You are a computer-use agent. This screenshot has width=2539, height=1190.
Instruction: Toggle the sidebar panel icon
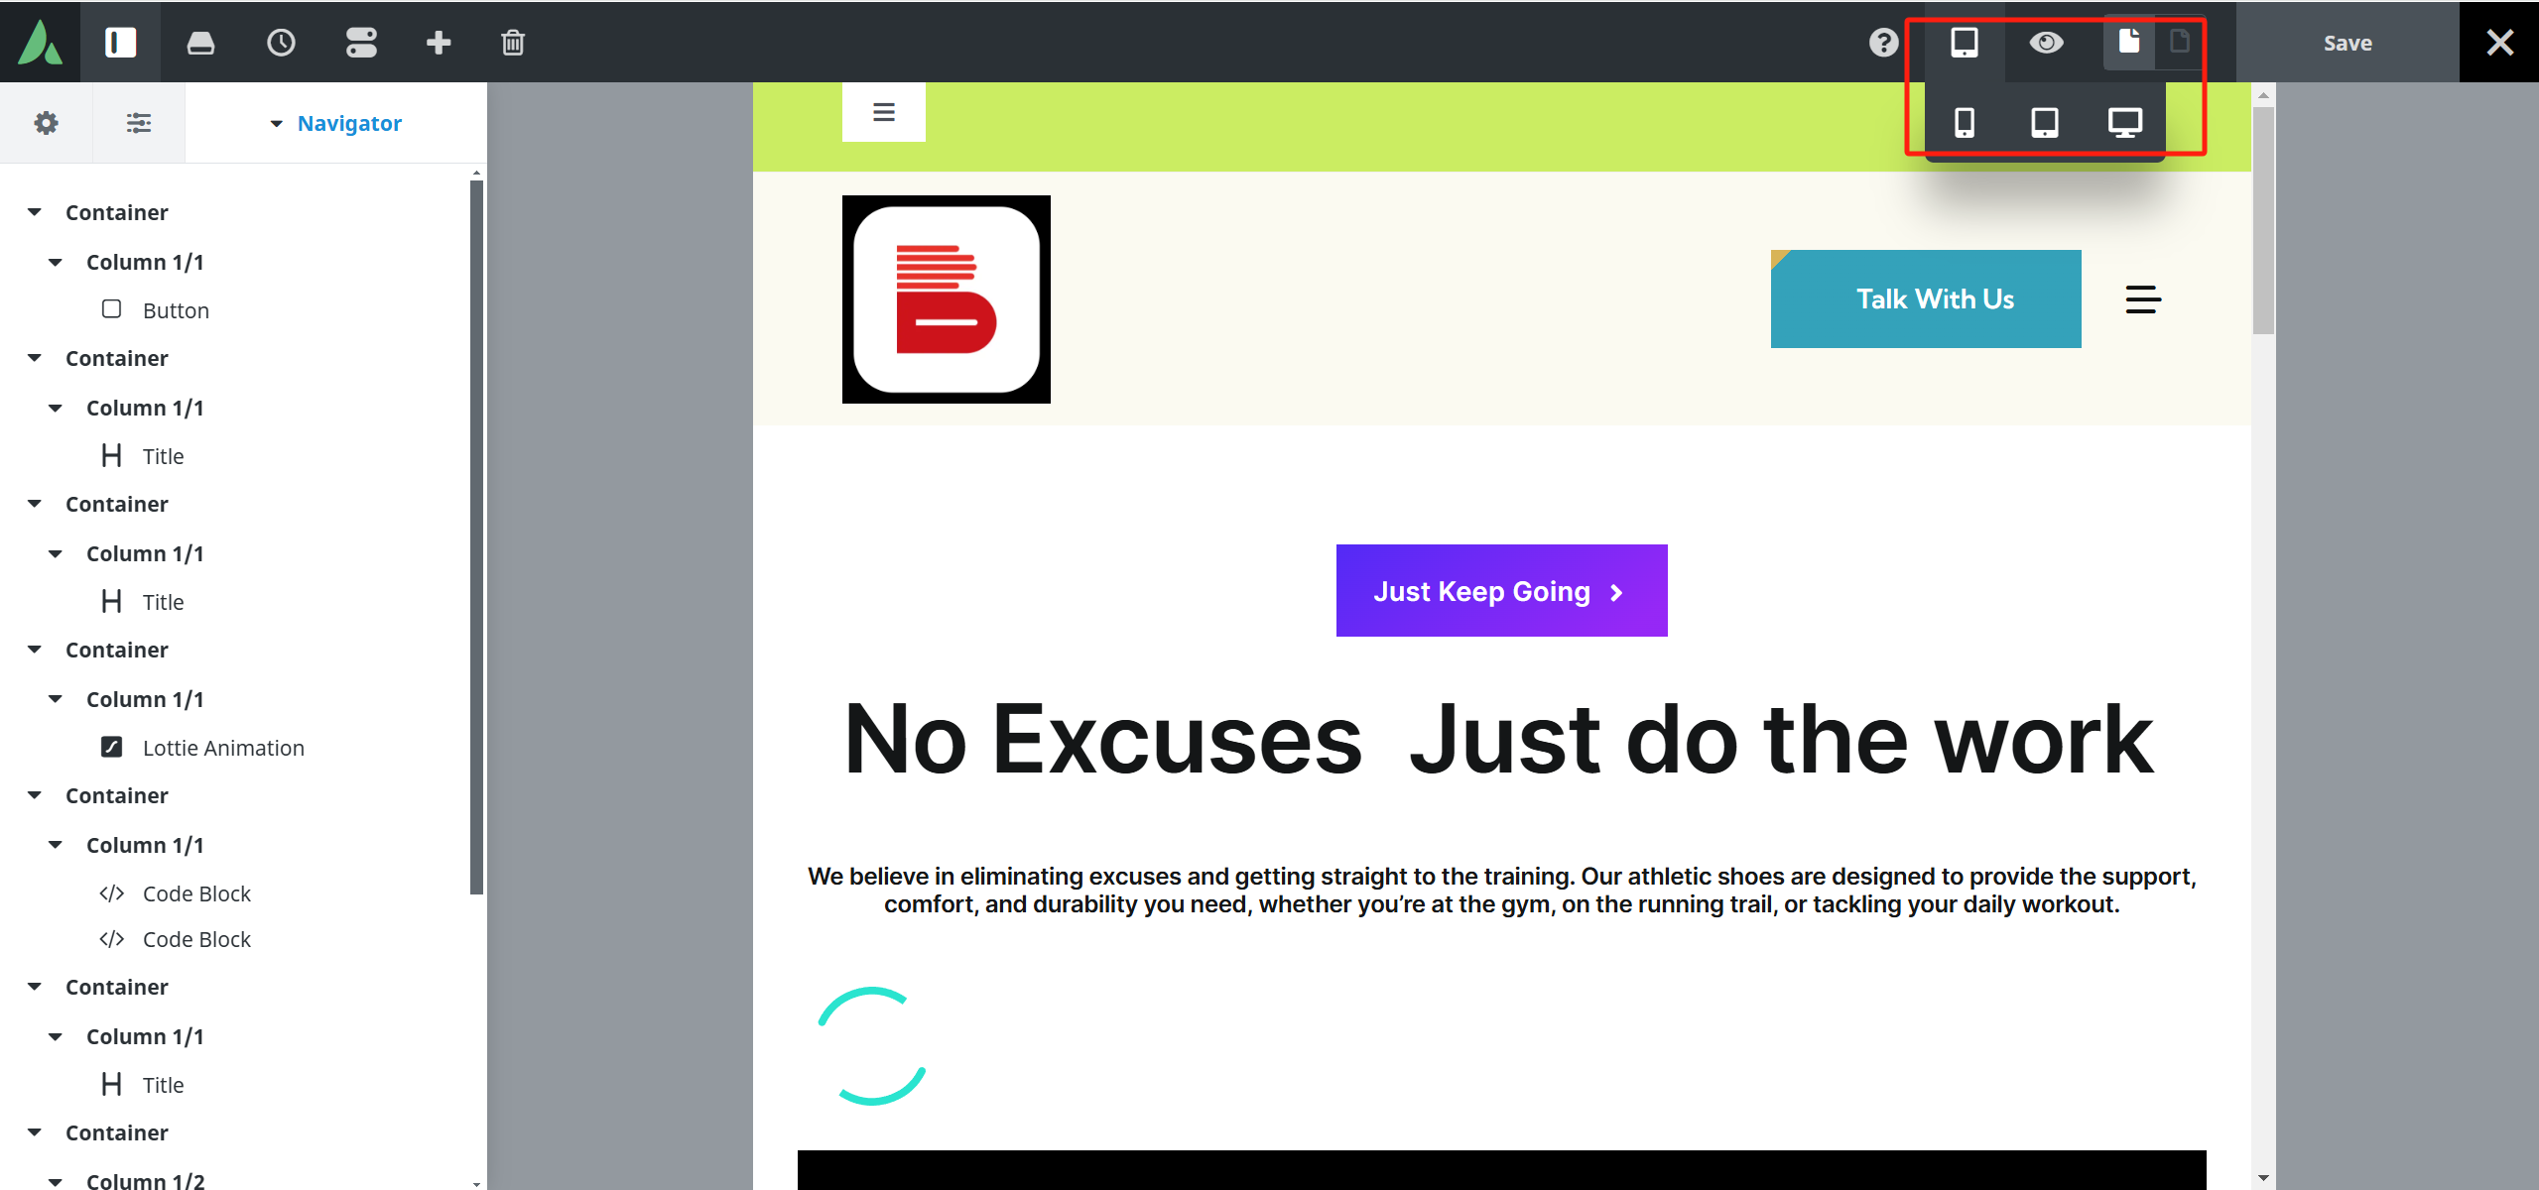(120, 42)
